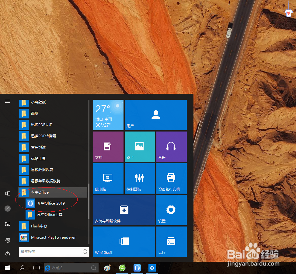This screenshot has width=296, height=274.
Task: Click the power button in sidebar
Action: (8, 254)
